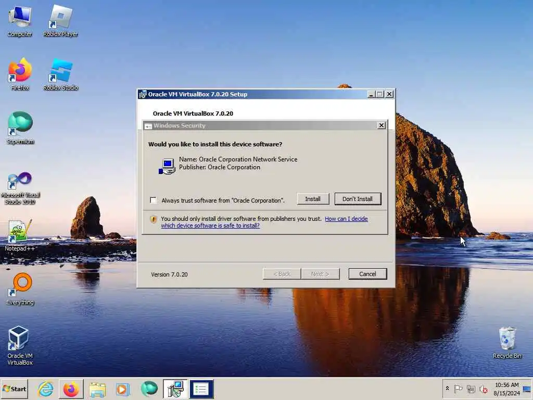Check Always trust software from Oracle Corporation
This screenshot has height=400, width=533.
click(154, 200)
